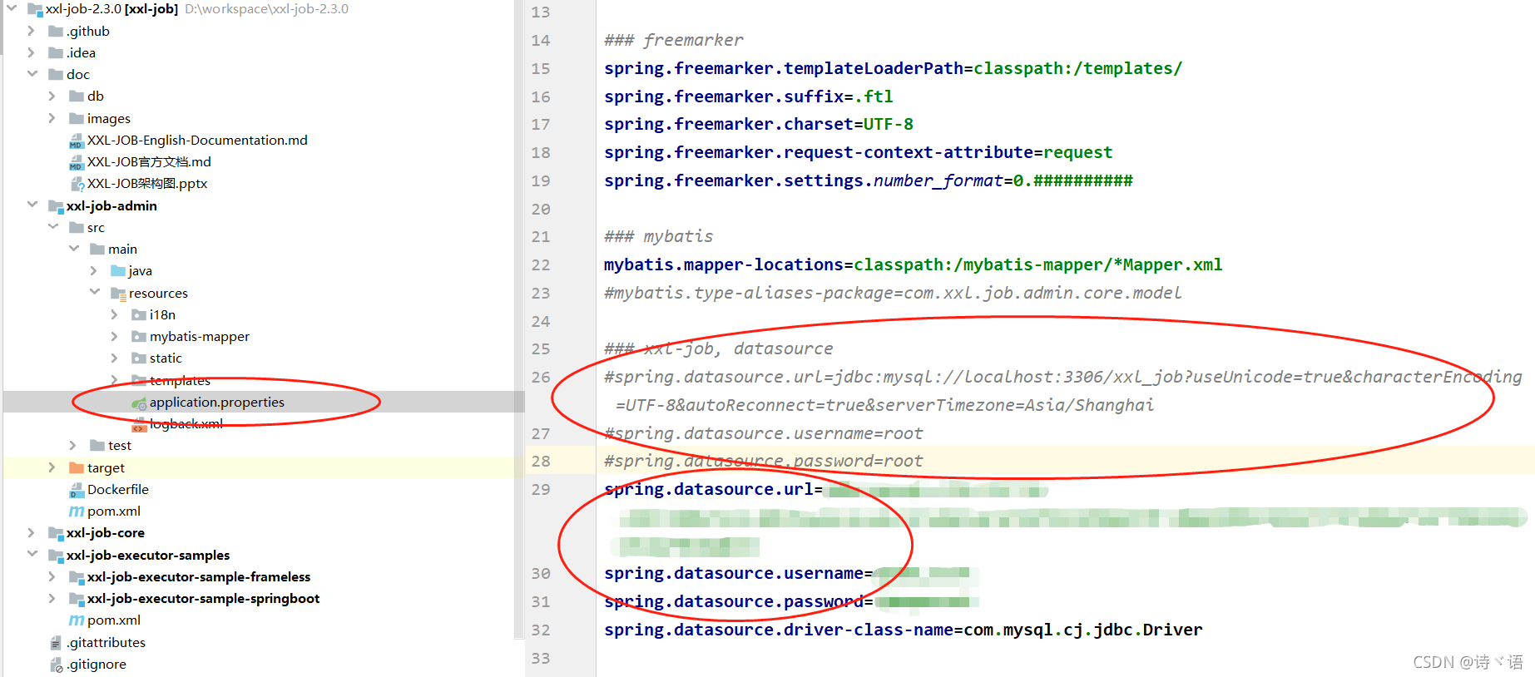The width and height of the screenshot is (1535, 677).
Task: Click the xxl-job-admin module folder icon
Action: click(56, 205)
